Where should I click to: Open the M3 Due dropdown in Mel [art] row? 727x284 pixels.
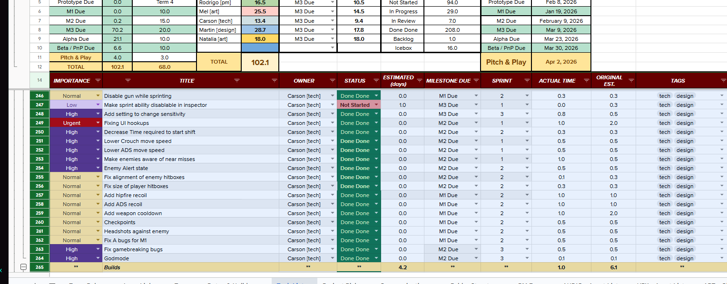[333, 11]
